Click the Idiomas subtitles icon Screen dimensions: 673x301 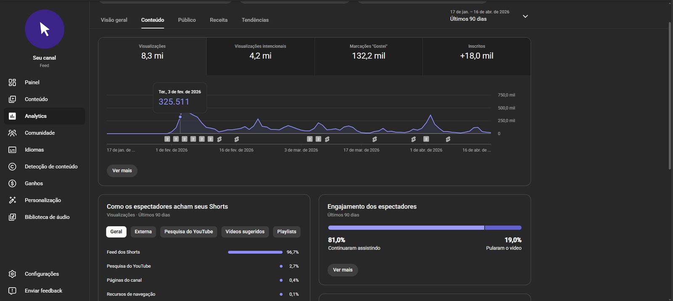(12, 150)
